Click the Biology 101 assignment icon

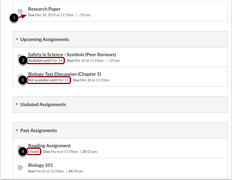coord(20,168)
